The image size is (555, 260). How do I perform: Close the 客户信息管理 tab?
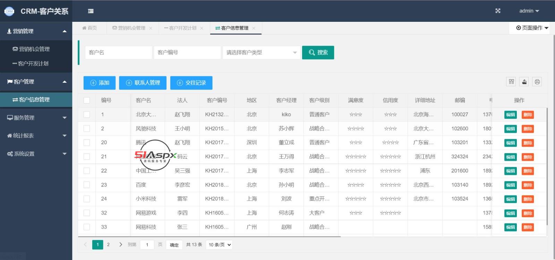point(254,28)
